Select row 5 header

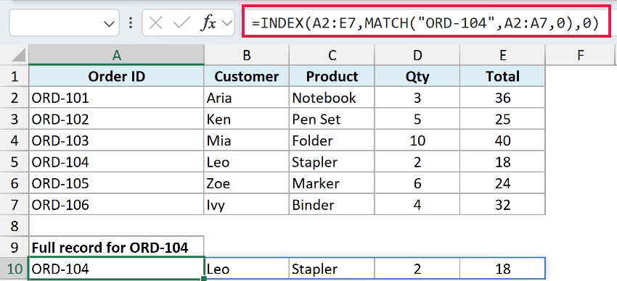pos(15,162)
